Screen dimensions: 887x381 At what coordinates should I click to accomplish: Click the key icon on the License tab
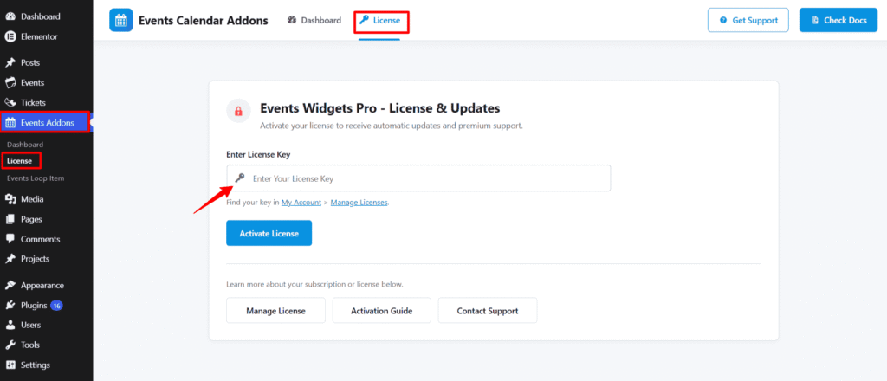pos(365,21)
